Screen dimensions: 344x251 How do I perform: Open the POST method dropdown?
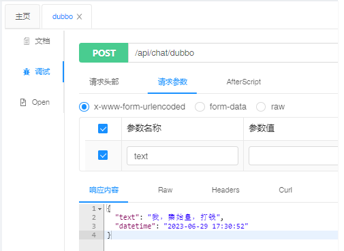[104, 53]
